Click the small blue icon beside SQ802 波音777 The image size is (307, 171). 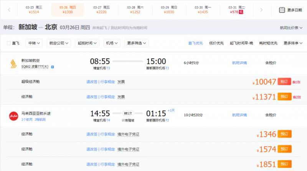53,67
